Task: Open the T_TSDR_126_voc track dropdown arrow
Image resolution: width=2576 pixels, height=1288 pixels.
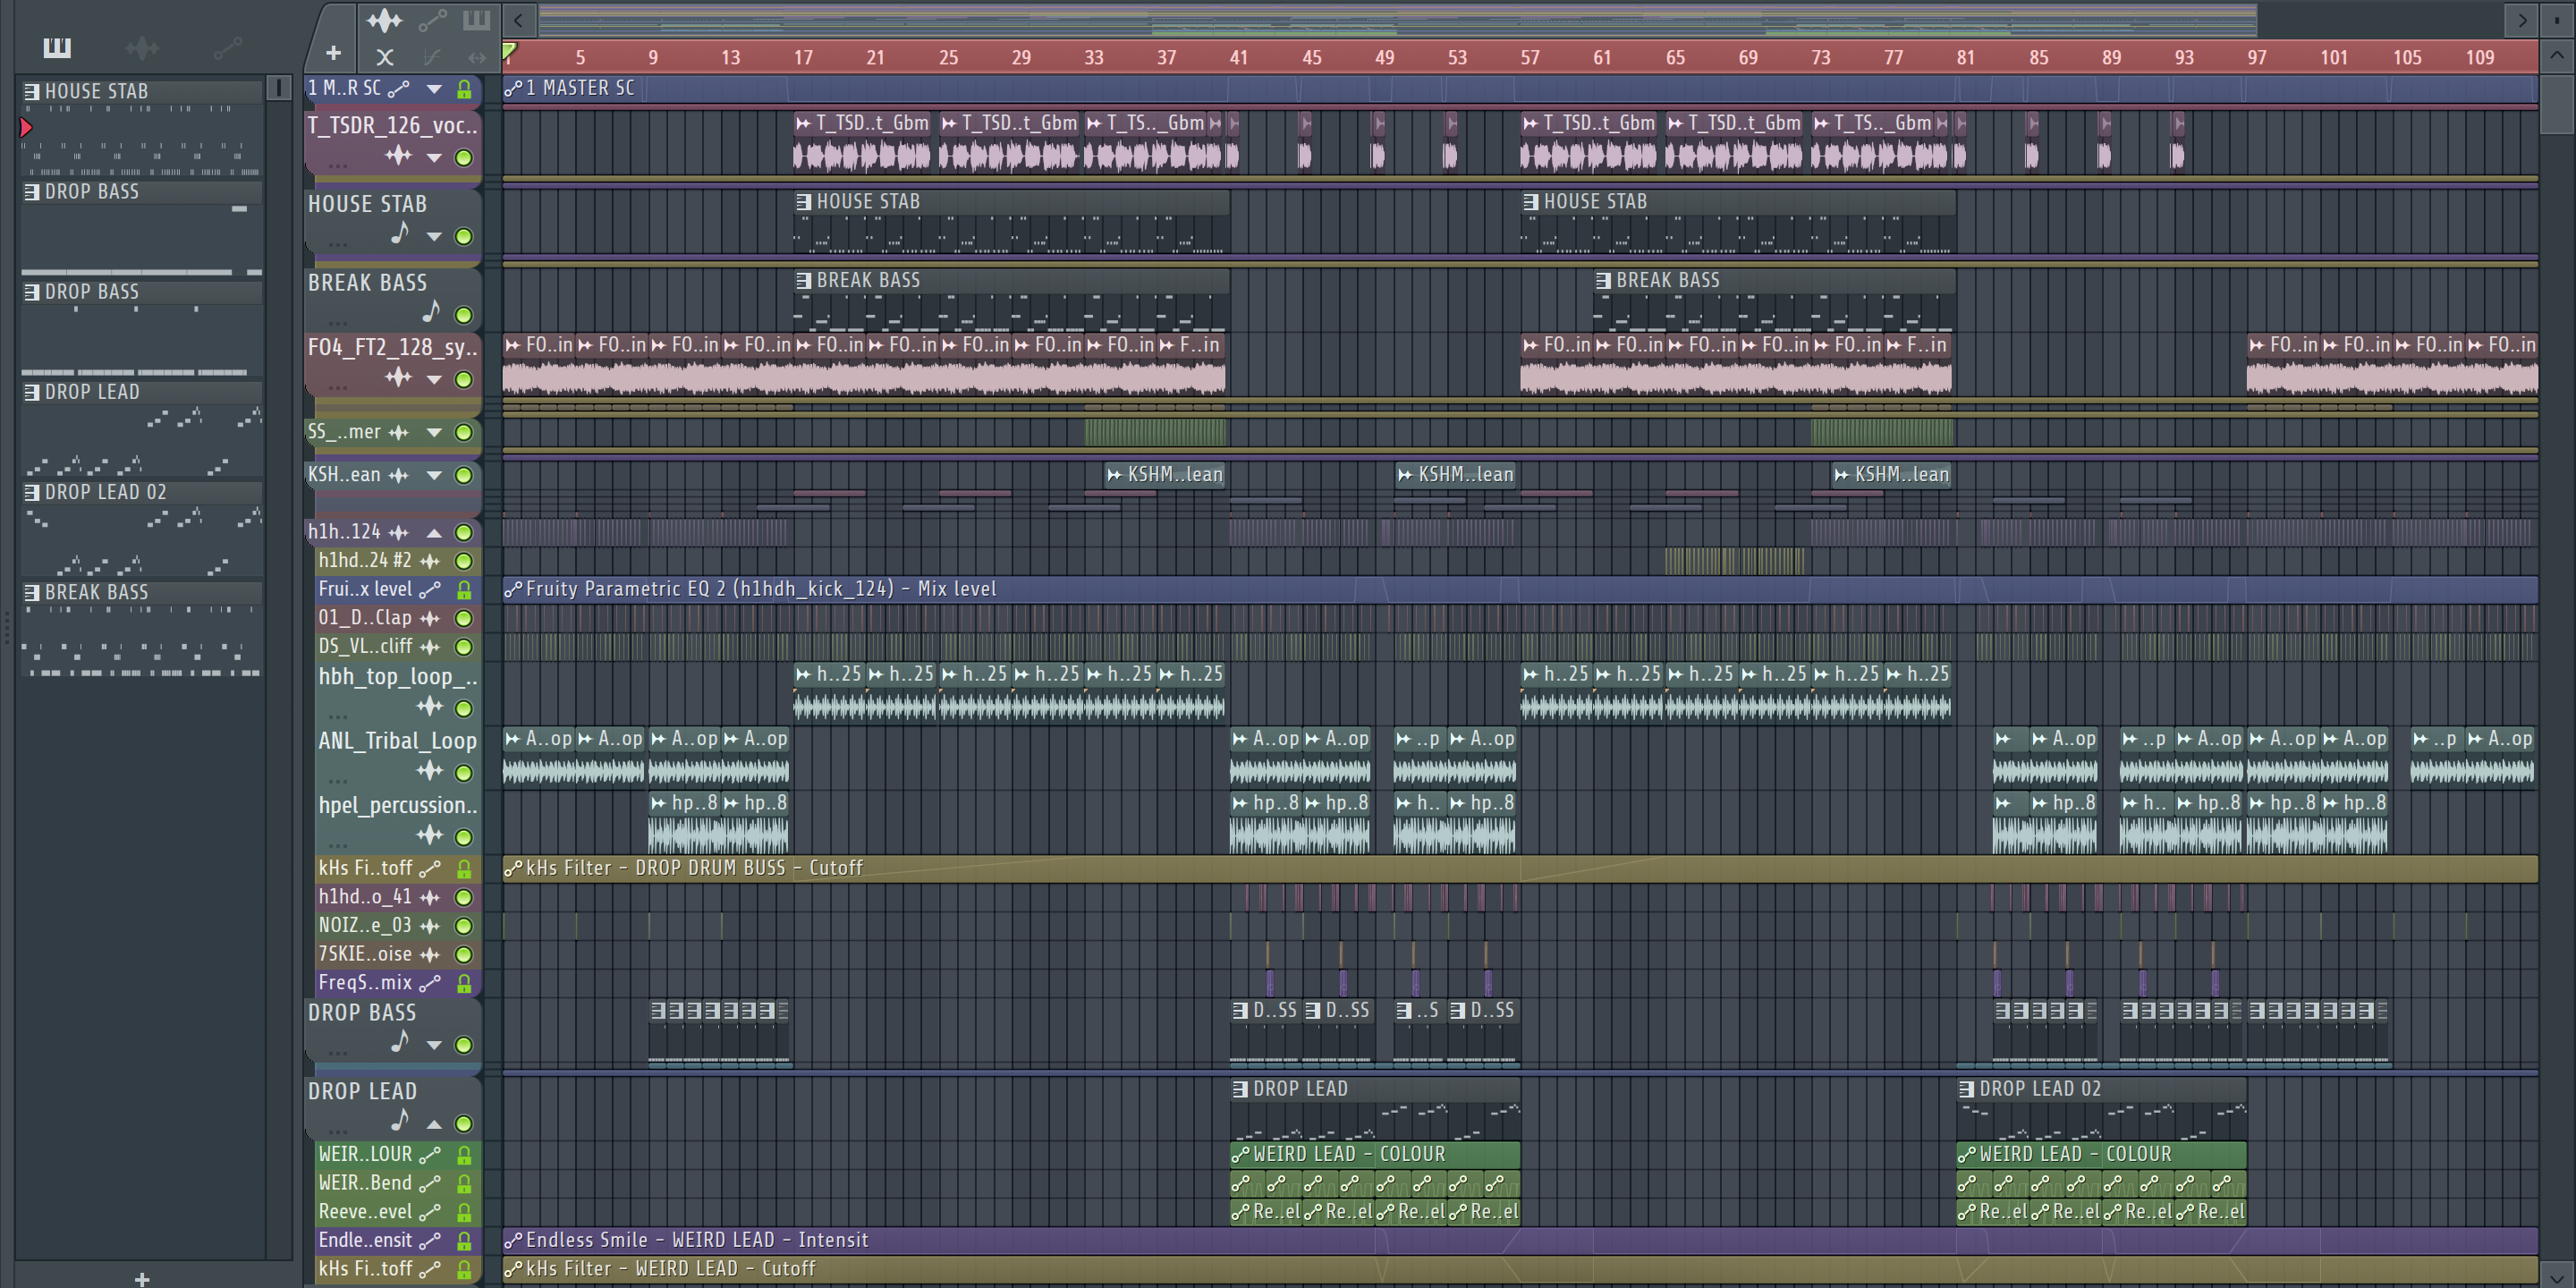Action: pos(434,158)
